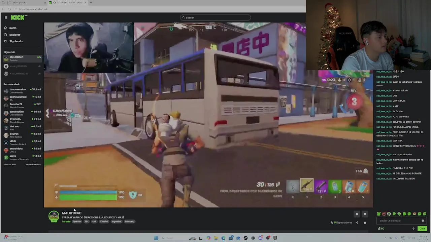This screenshot has width=431, height=242.
Task: Open the Fortnite category link
Action: click(x=66, y=221)
